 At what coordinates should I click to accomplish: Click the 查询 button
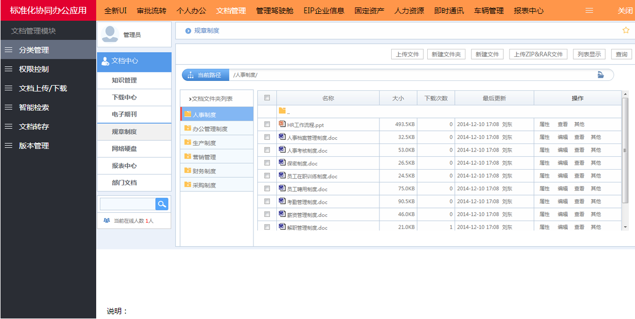621,54
